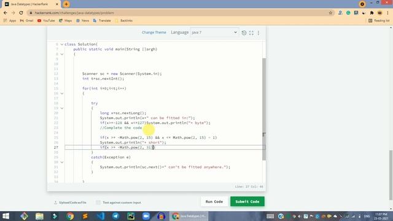Collapse the main method fold arrow at line 8
This screenshot has width=393, height=221.
coord(62,54)
